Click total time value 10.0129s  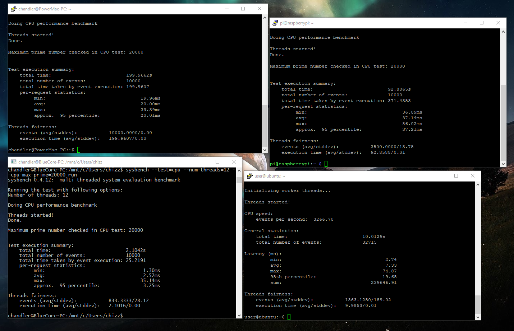[x=374, y=236]
